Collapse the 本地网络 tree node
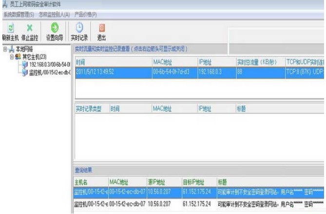The image size is (326, 214). tap(5, 49)
